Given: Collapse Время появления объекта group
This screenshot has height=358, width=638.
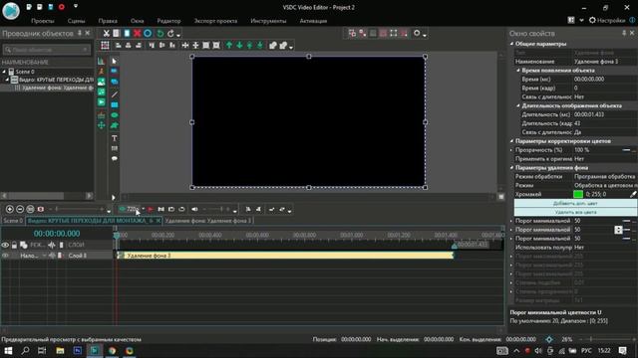Looking at the screenshot, I should (518, 71).
